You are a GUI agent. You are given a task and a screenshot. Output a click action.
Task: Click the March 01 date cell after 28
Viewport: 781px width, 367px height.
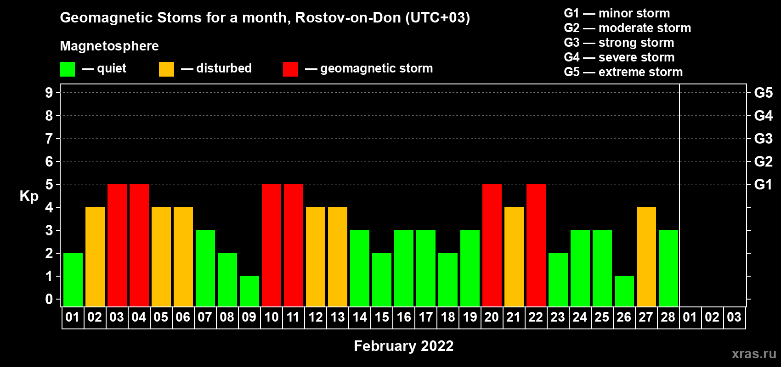tap(690, 317)
